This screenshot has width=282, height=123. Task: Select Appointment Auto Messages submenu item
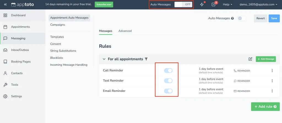pos(69,18)
